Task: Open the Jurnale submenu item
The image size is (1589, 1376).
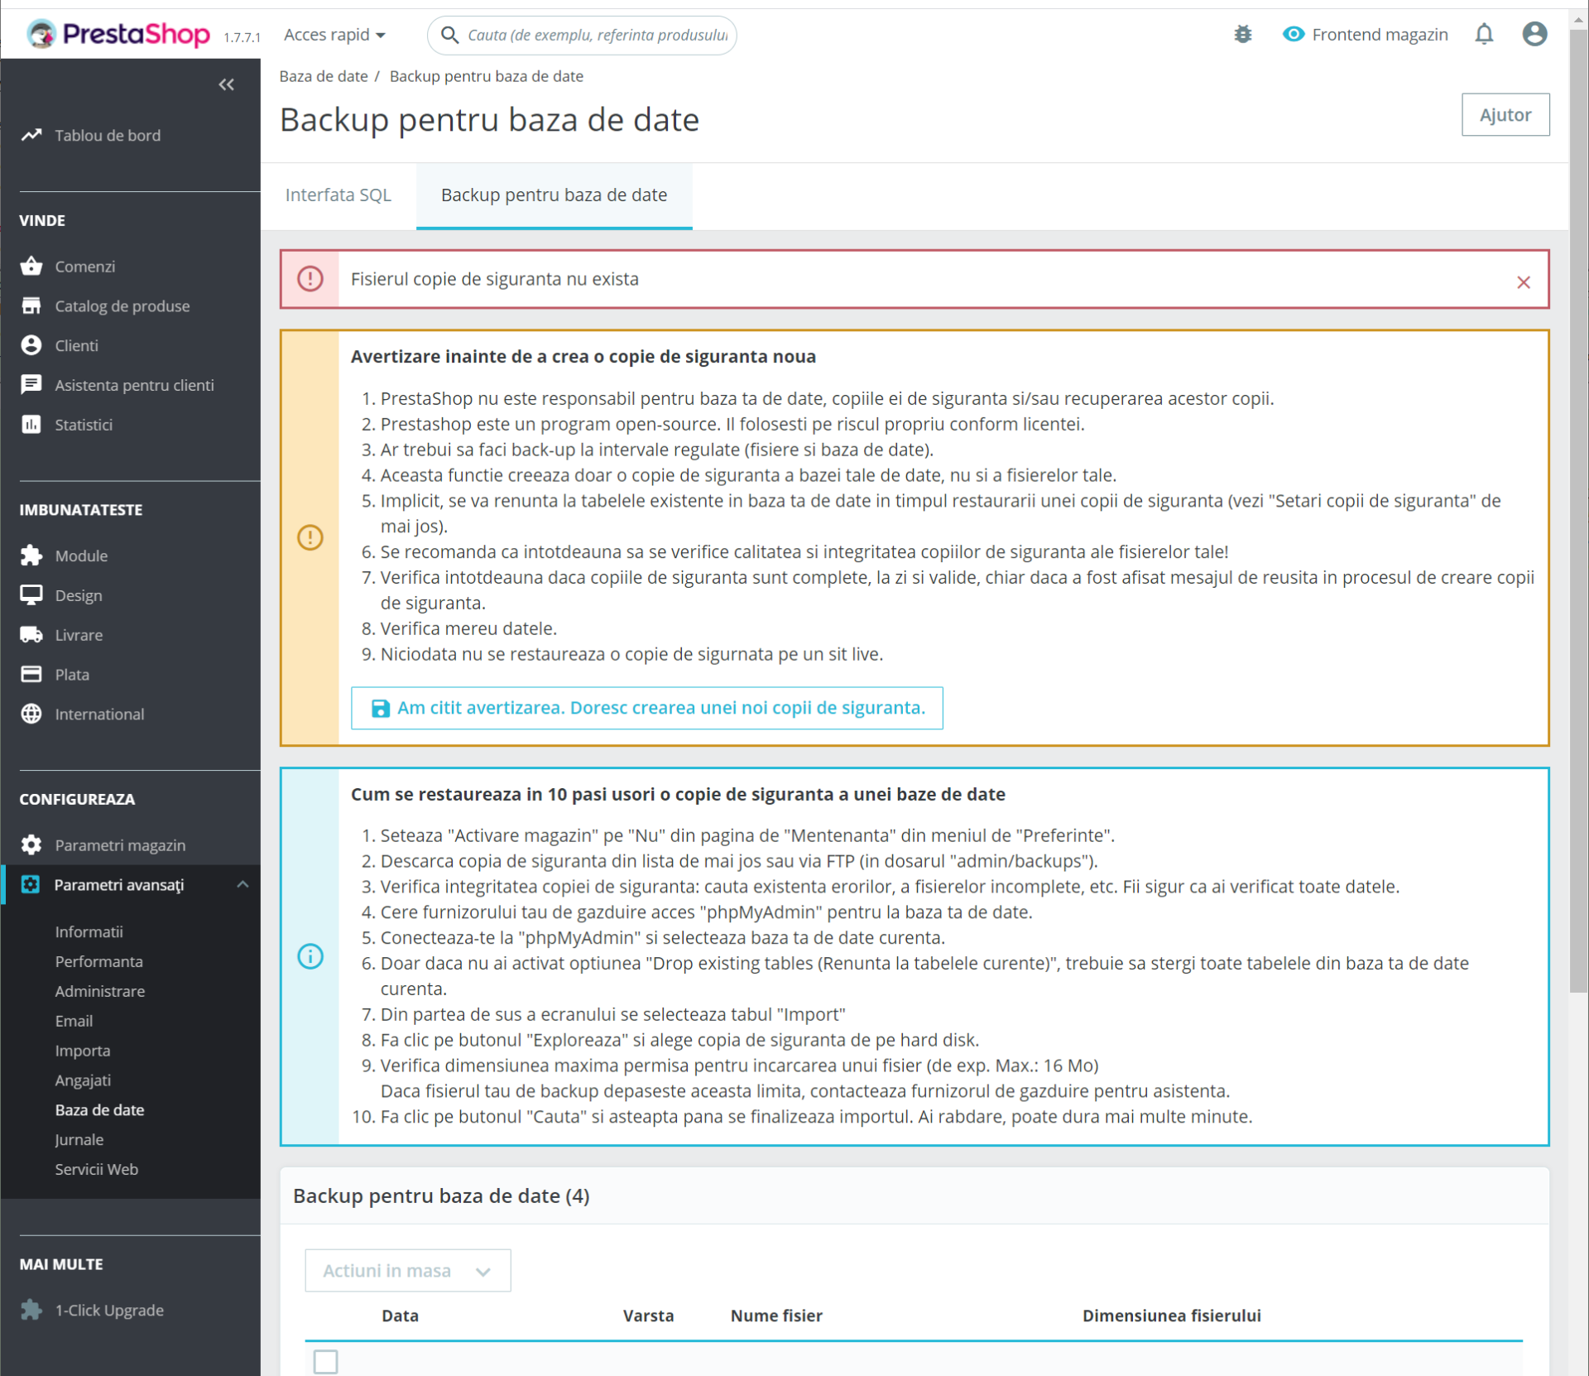Action: point(79,1139)
